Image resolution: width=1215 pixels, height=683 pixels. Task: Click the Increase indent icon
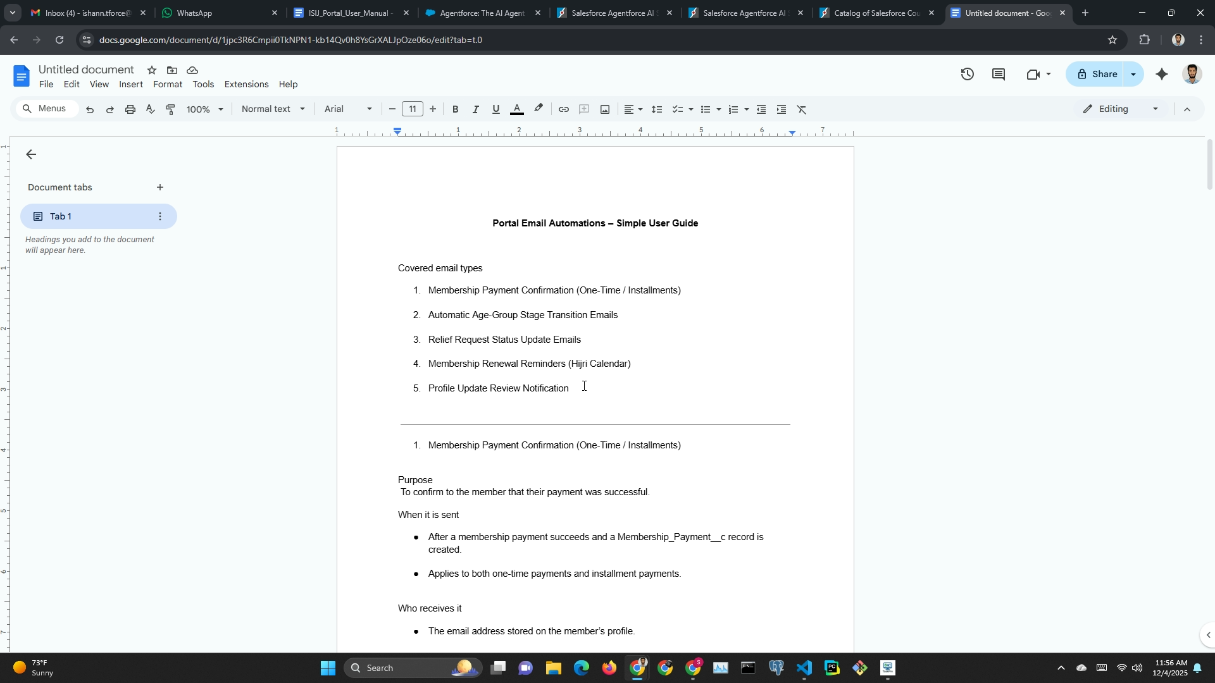[782, 109]
